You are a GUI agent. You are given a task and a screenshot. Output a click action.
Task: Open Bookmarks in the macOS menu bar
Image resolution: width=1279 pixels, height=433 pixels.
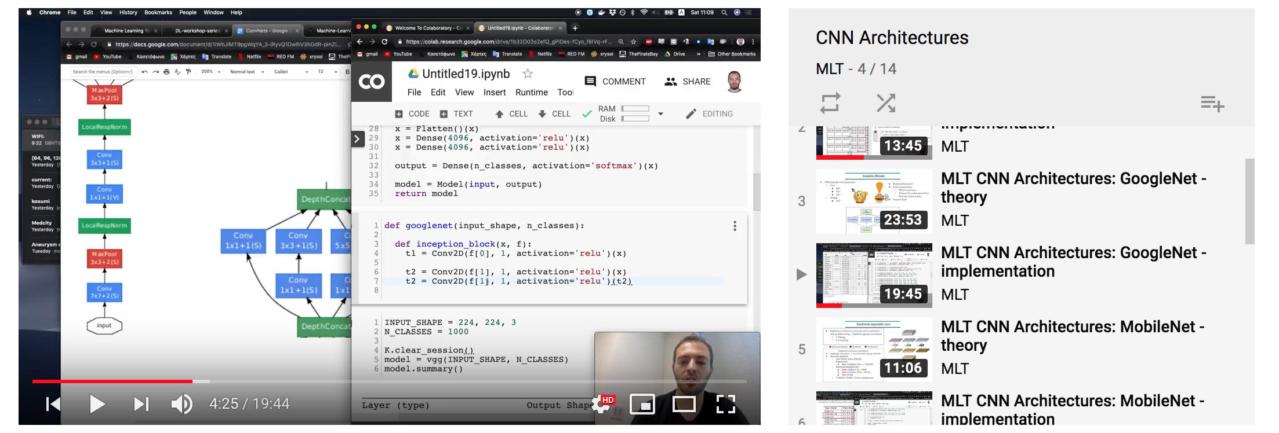point(158,12)
